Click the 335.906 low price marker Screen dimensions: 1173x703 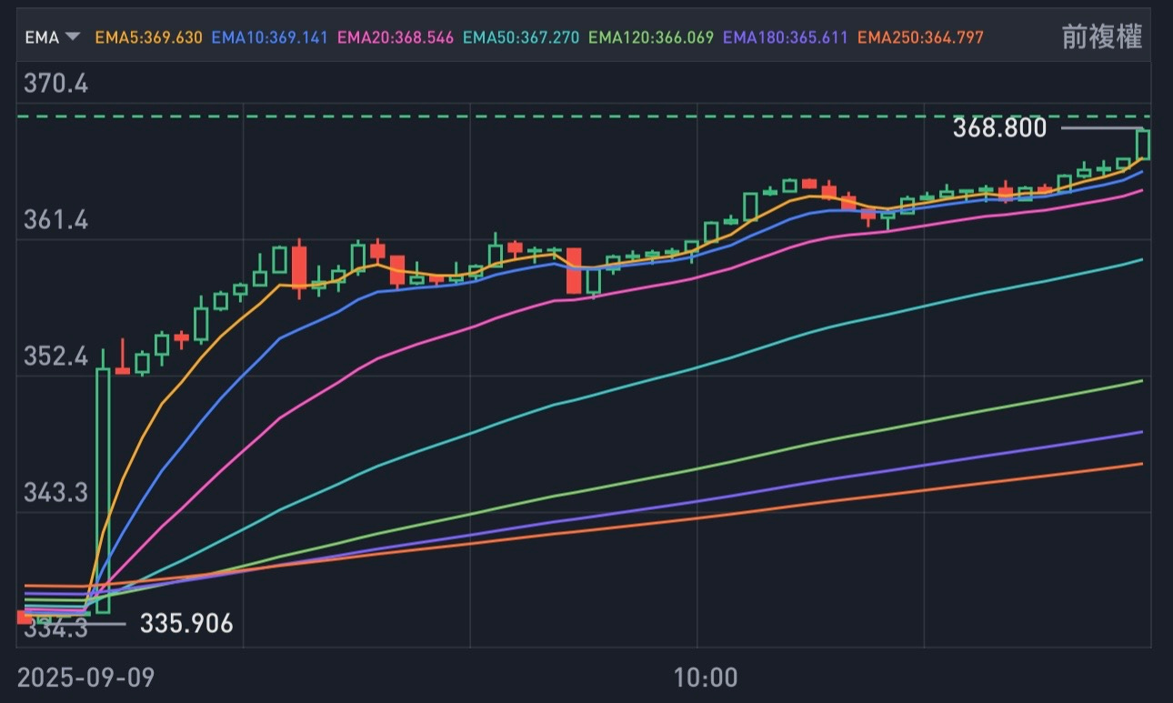[x=186, y=624]
